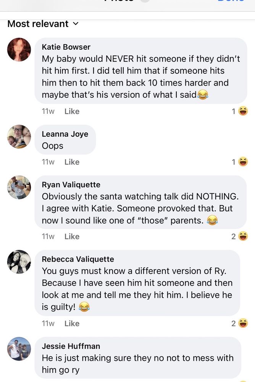Tap Rebecca Valiquette's name link
Image resolution: width=255 pixels, height=382 pixels.
pyautogui.click(x=78, y=259)
